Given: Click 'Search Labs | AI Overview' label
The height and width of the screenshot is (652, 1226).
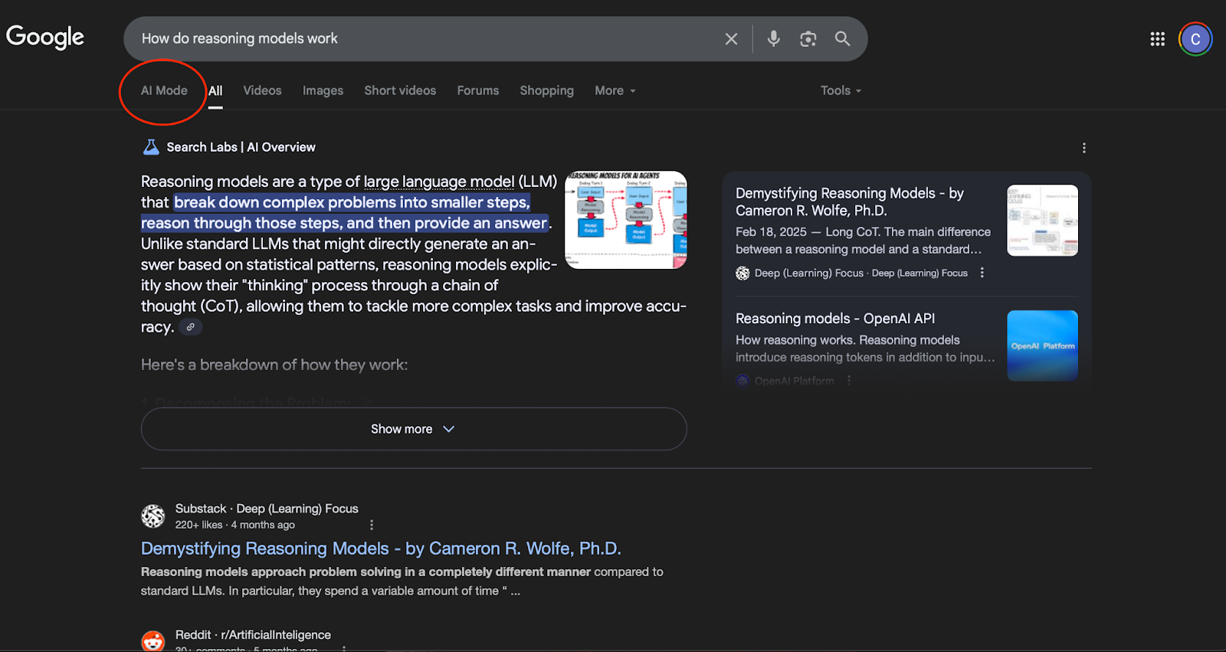Looking at the screenshot, I should click(x=241, y=147).
